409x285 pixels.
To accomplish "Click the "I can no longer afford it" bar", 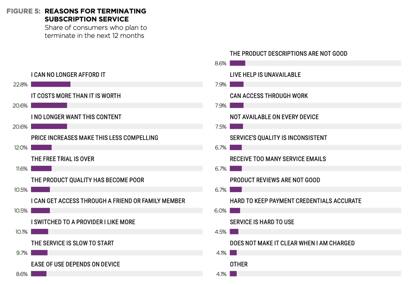I will tap(50, 84).
